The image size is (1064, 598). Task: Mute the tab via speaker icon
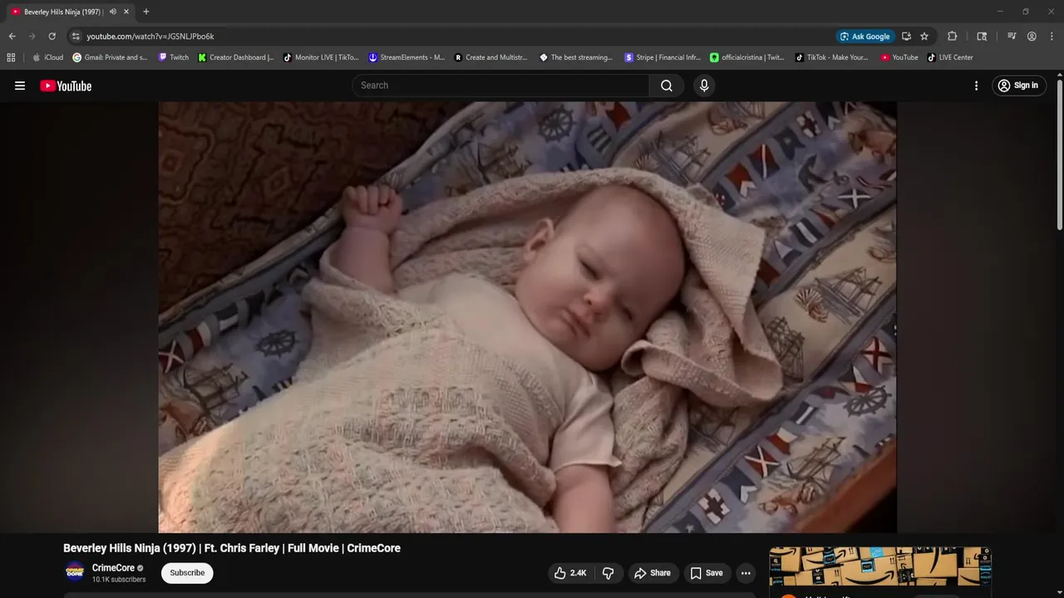[113, 12]
